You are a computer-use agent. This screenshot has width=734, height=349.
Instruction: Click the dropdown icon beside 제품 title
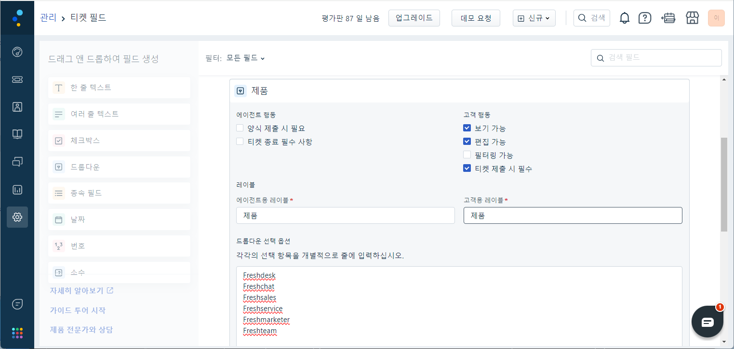pos(240,90)
